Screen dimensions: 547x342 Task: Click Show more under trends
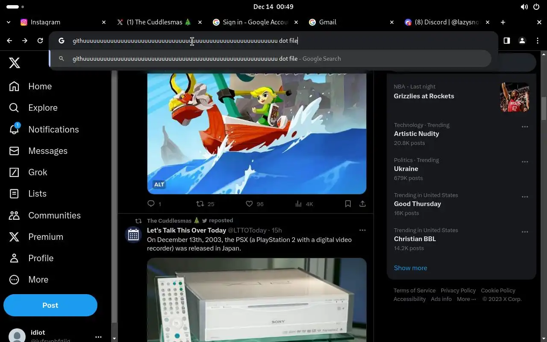[410, 268]
